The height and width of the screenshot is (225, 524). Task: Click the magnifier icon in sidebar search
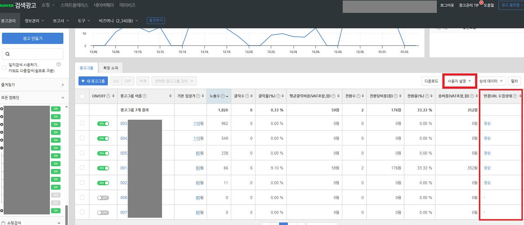(x=7, y=54)
